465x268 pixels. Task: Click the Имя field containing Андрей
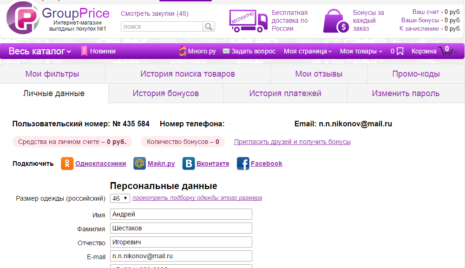181,214
